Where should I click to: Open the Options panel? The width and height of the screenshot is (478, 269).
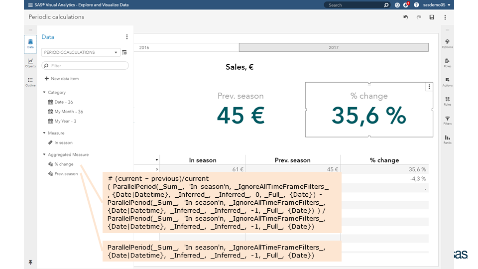click(x=447, y=43)
